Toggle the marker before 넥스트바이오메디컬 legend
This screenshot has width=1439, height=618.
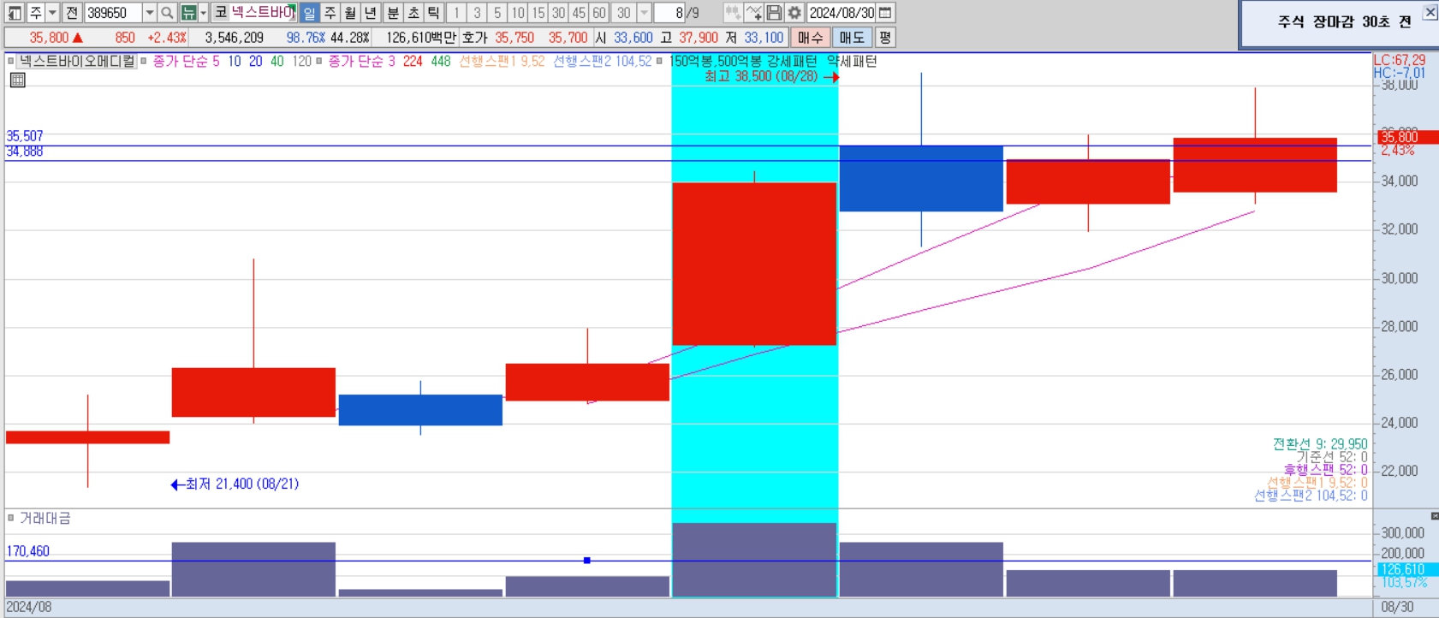point(11,61)
